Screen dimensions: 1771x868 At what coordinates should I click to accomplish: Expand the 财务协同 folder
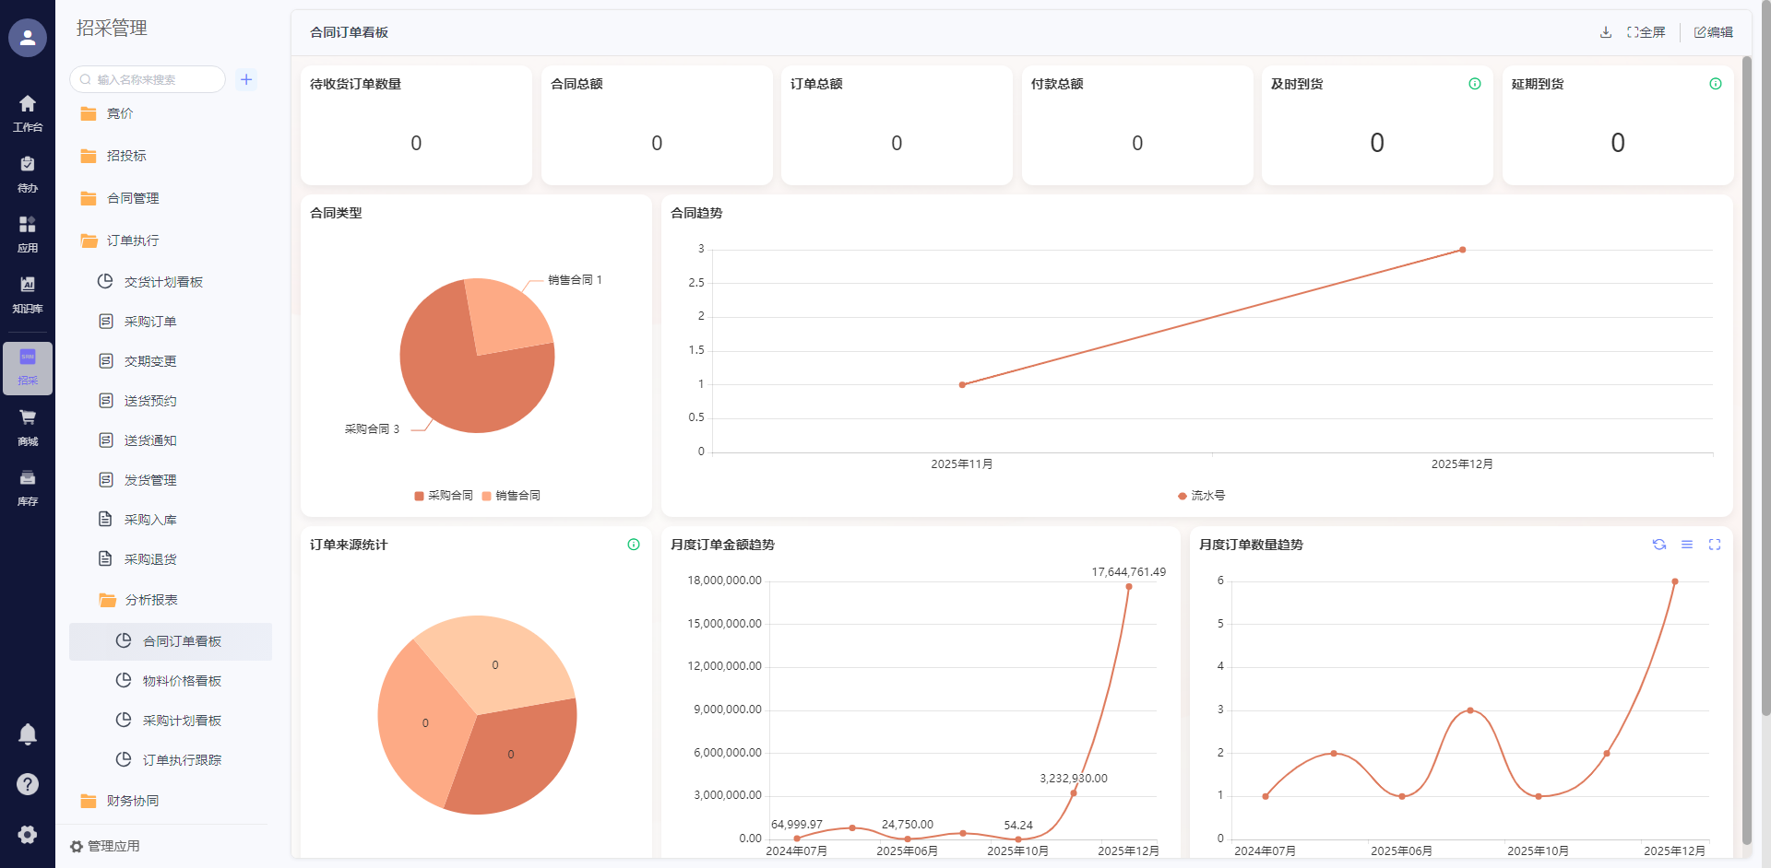132,801
